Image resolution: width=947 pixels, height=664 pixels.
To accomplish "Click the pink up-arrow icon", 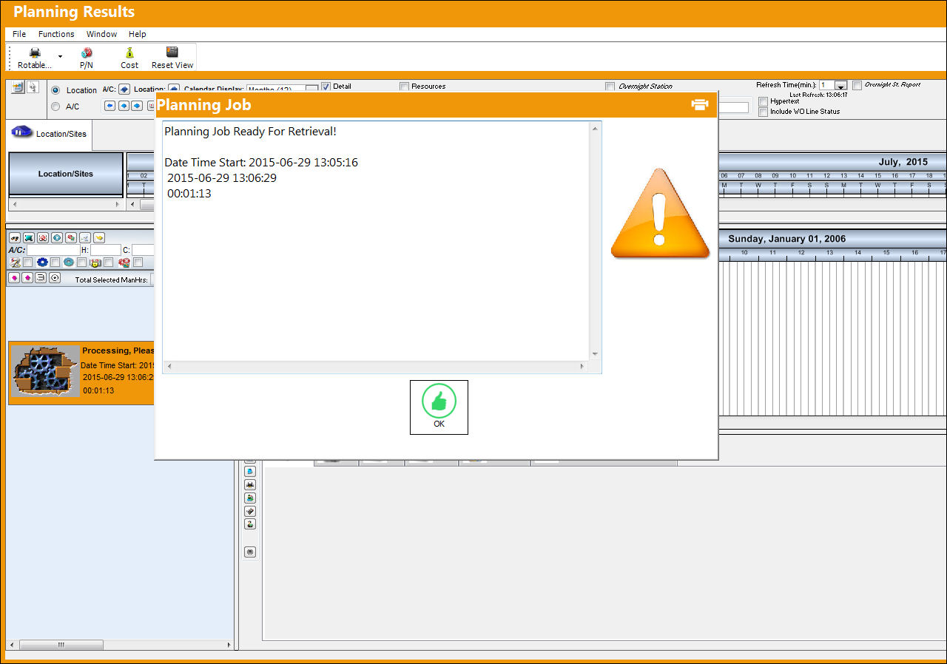I will [x=27, y=278].
